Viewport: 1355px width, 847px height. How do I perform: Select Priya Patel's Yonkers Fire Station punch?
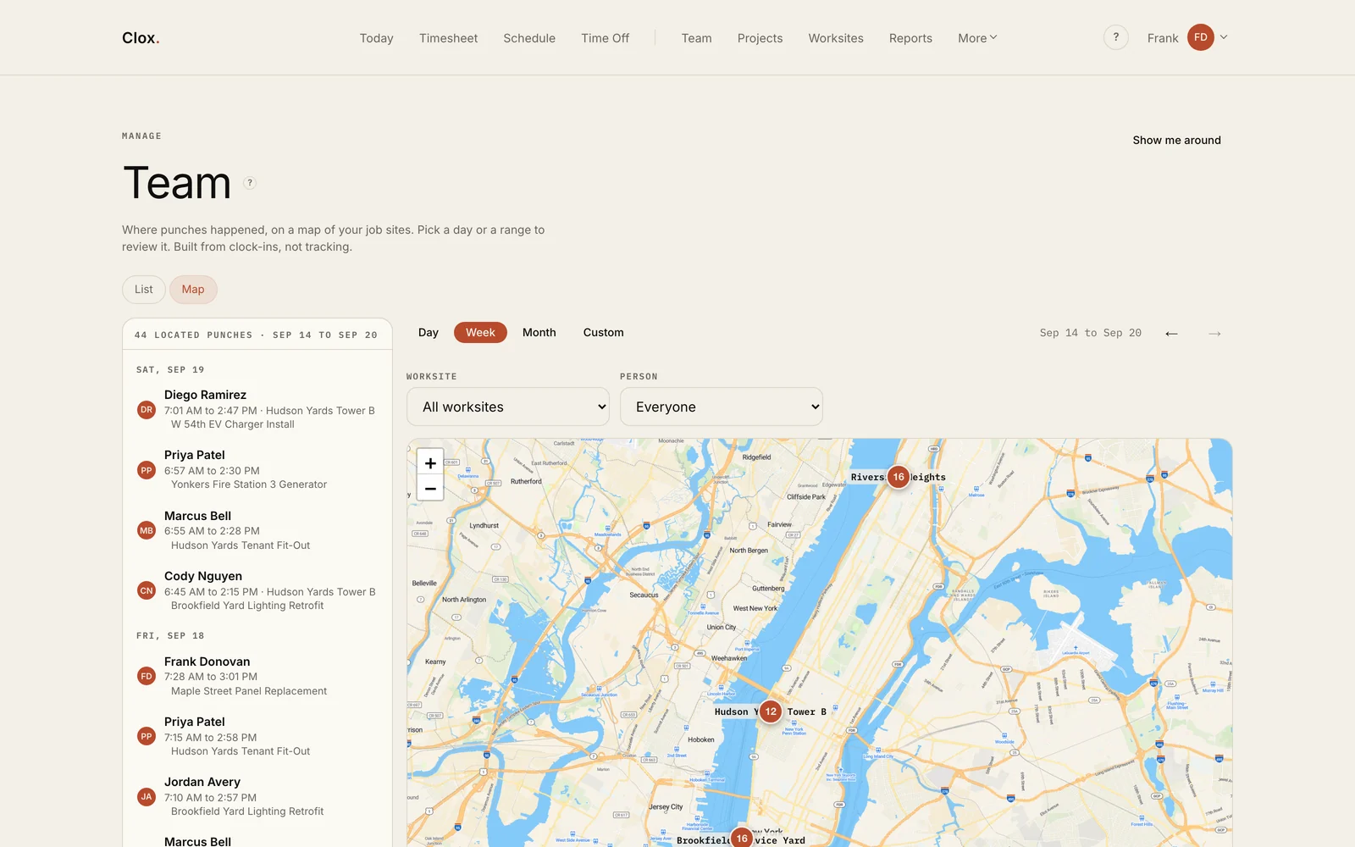pyautogui.click(x=257, y=469)
